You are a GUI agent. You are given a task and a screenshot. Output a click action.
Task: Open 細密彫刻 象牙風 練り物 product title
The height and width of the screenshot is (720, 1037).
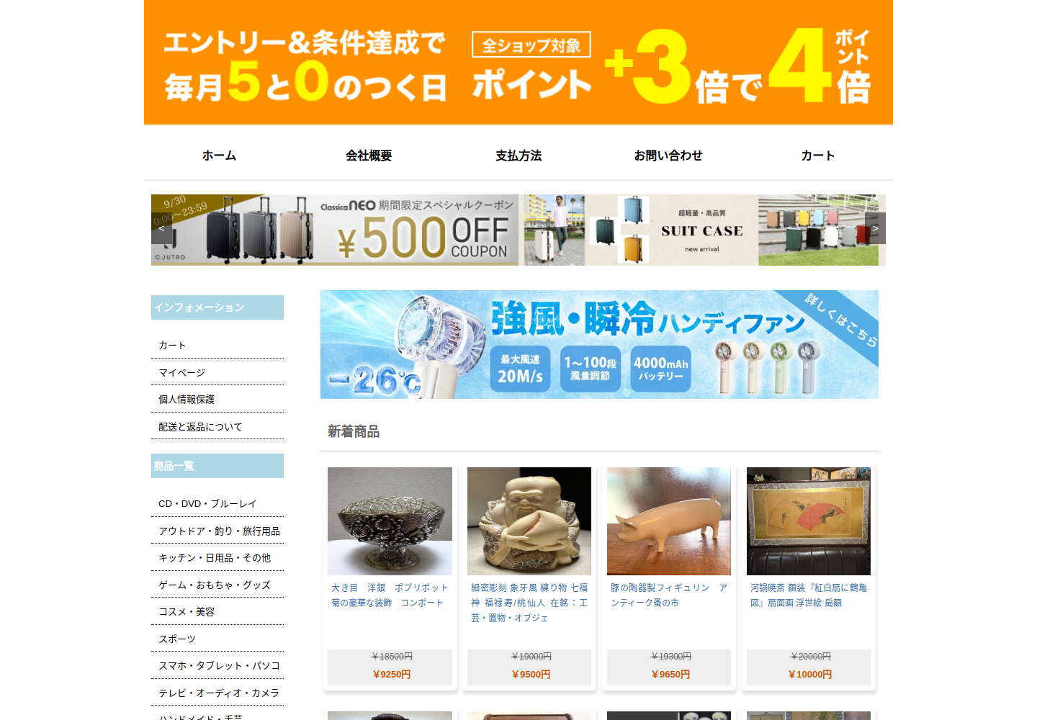529,603
